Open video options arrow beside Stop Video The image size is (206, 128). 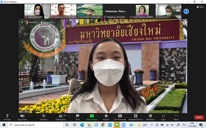[28, 116]
